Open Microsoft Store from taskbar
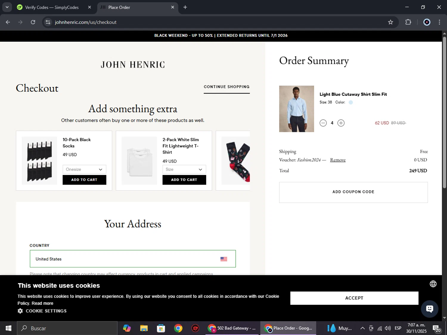This screenshot has width=447, height=335. point(161,328)
